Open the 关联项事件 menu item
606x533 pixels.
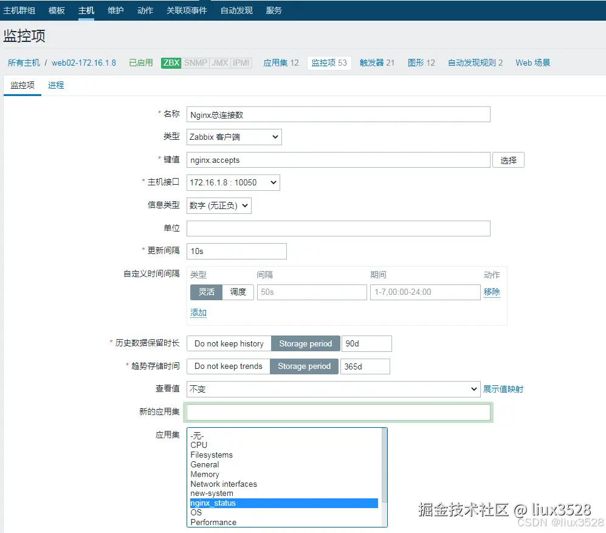click(187, 10)
